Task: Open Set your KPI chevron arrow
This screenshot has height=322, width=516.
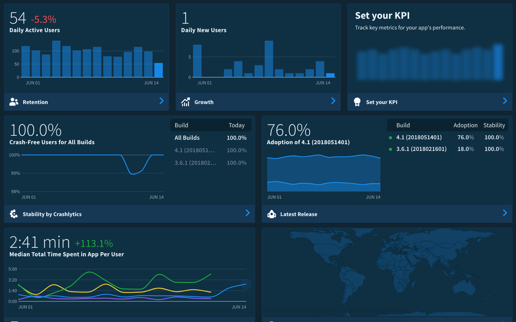Action: click(x=505, y=101)
